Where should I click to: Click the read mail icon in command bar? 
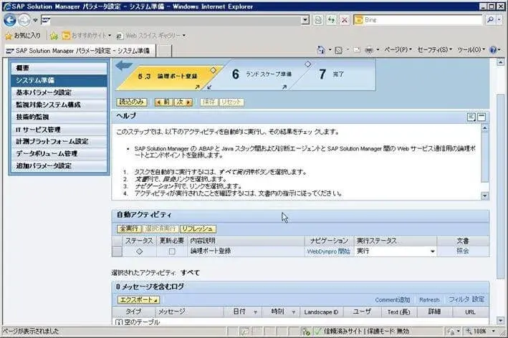tap(356, 50)
